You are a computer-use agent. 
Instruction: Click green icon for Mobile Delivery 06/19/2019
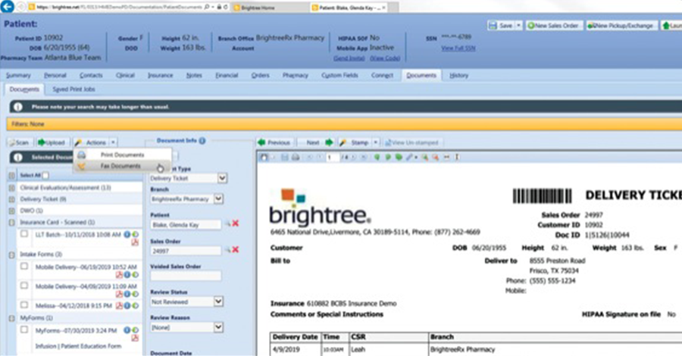click(x=136, y=275)
